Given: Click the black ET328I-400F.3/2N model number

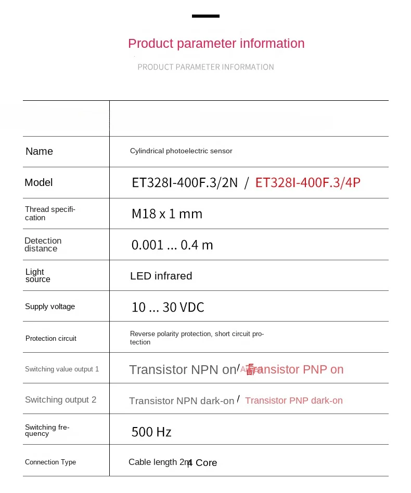Looking at the screenshot, I should (x=185, y=183).
